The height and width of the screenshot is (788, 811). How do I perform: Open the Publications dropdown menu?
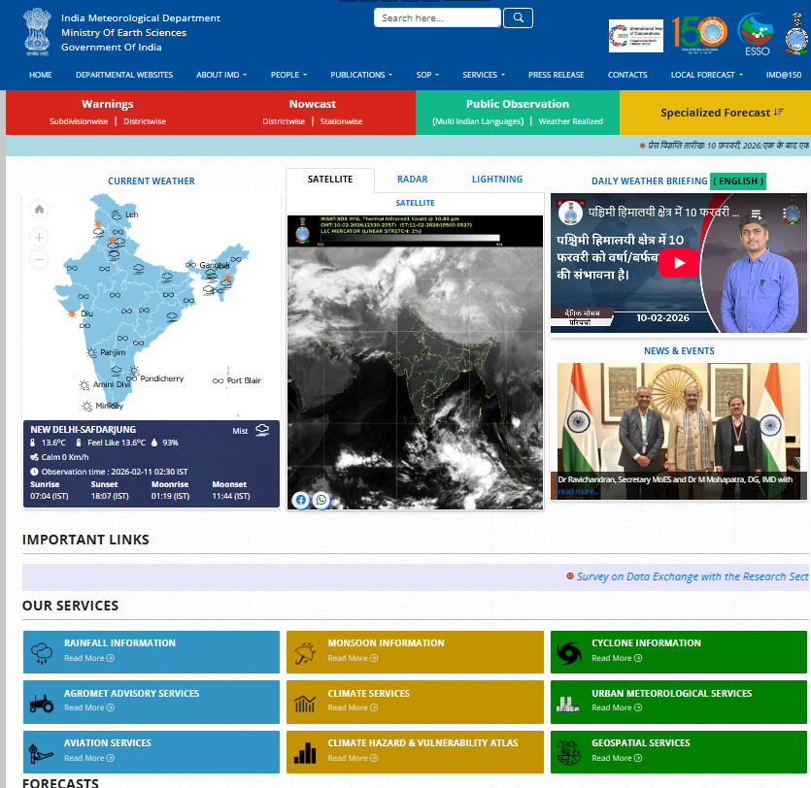click(360, 75)
